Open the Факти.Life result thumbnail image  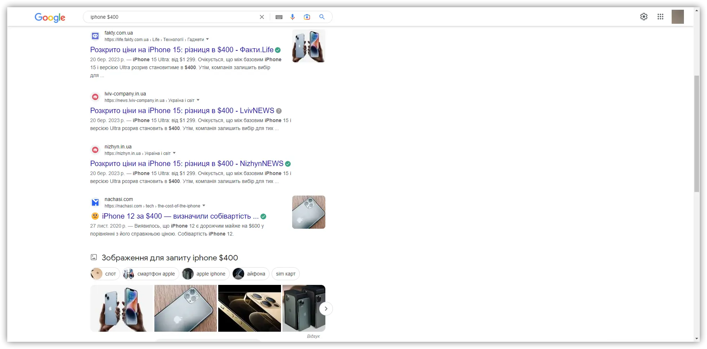tap(309, 46)
